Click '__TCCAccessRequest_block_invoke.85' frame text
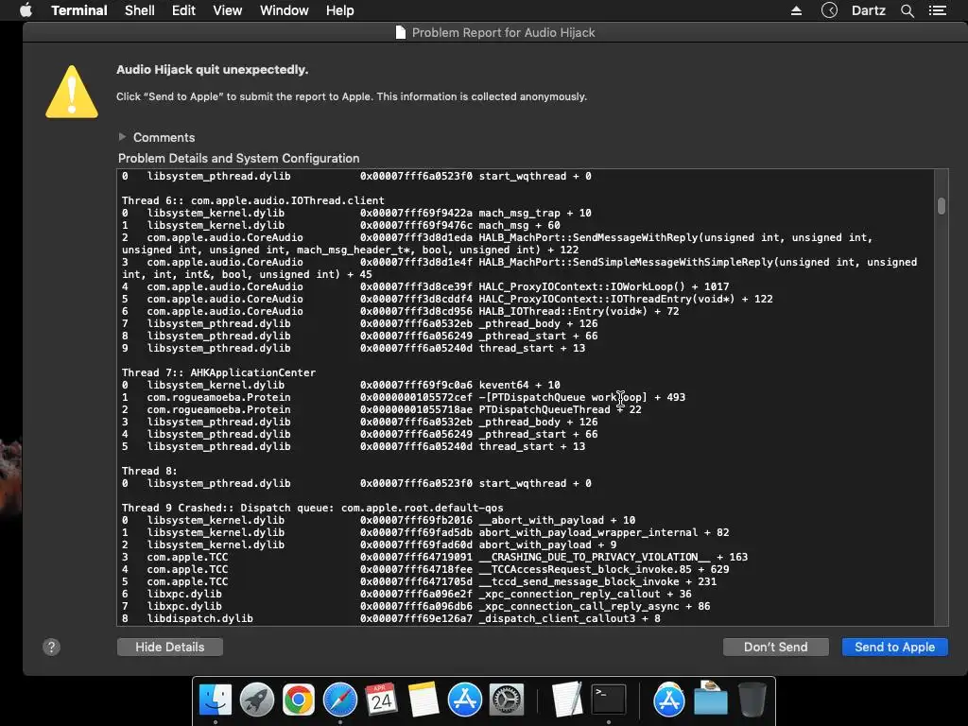968x726 pixels. coord(584,569)
